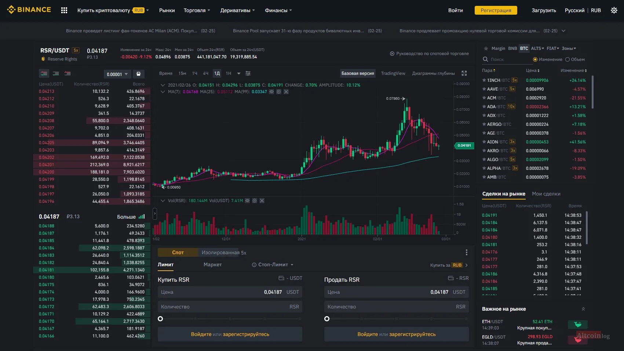Screen dimensions: 624x351
Task: Click the favorites star tab in pairs list
Action: 486,48
